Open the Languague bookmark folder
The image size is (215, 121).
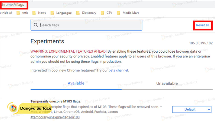[x=61, y=13]
